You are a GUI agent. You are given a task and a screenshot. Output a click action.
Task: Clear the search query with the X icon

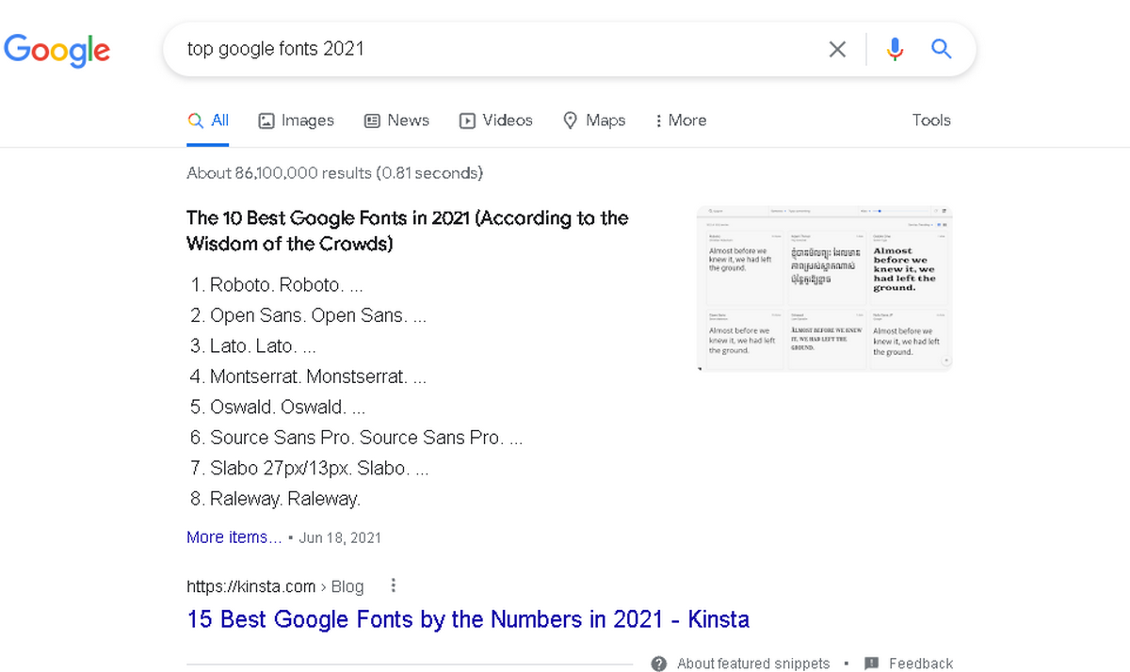pyautogui.click(x=837, y=49)
